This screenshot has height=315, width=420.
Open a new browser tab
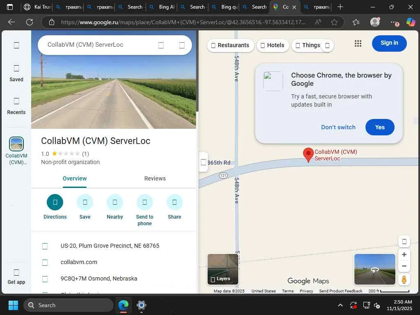coord(340,7)
